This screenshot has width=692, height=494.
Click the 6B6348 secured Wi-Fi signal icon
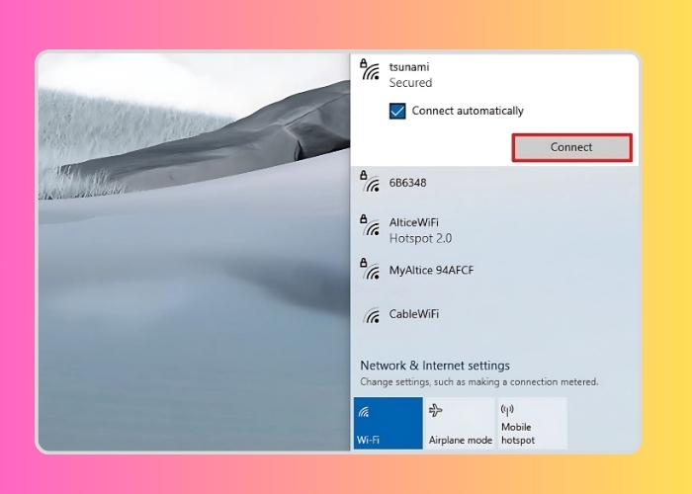[370, 183]
